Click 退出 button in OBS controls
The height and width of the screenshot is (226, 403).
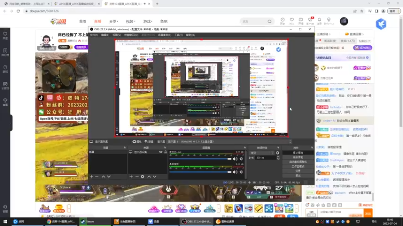point(298,175)
